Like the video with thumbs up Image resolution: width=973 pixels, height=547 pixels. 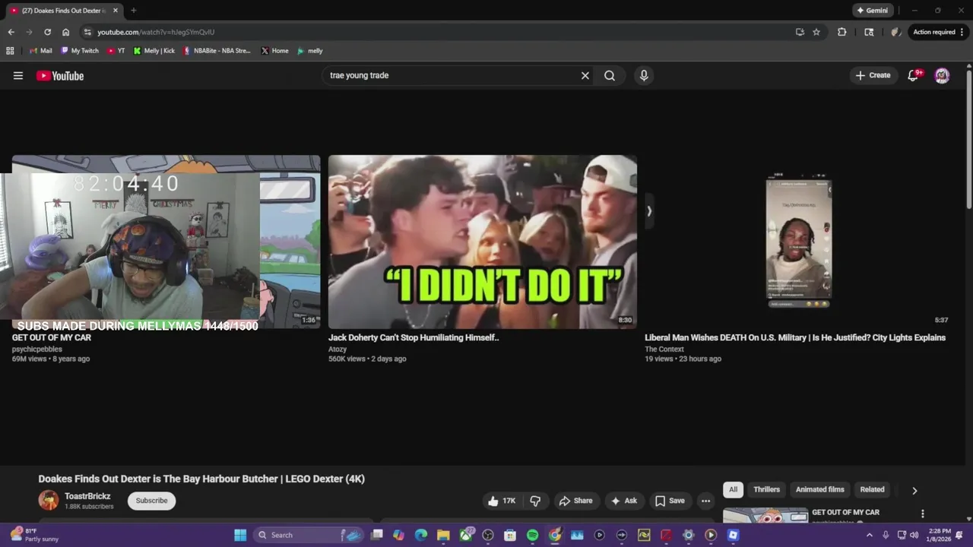502,501
